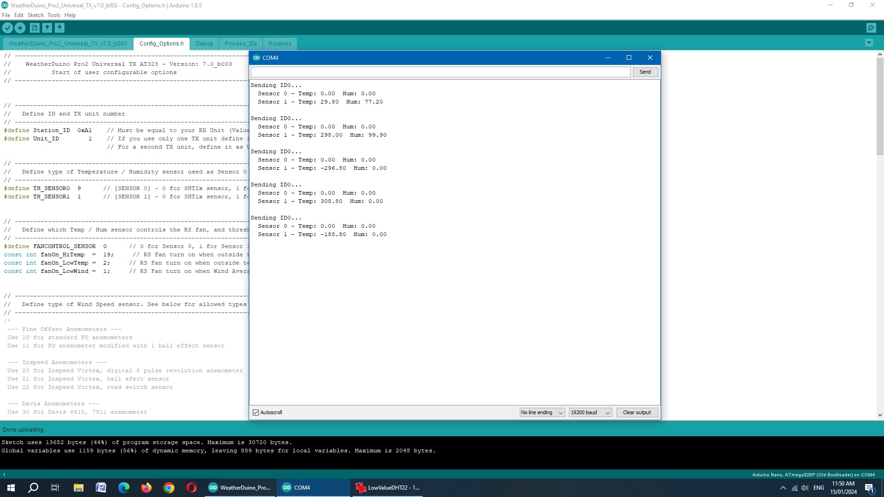Expand the tab options dropdown arrow

click(x=869, y=43)
